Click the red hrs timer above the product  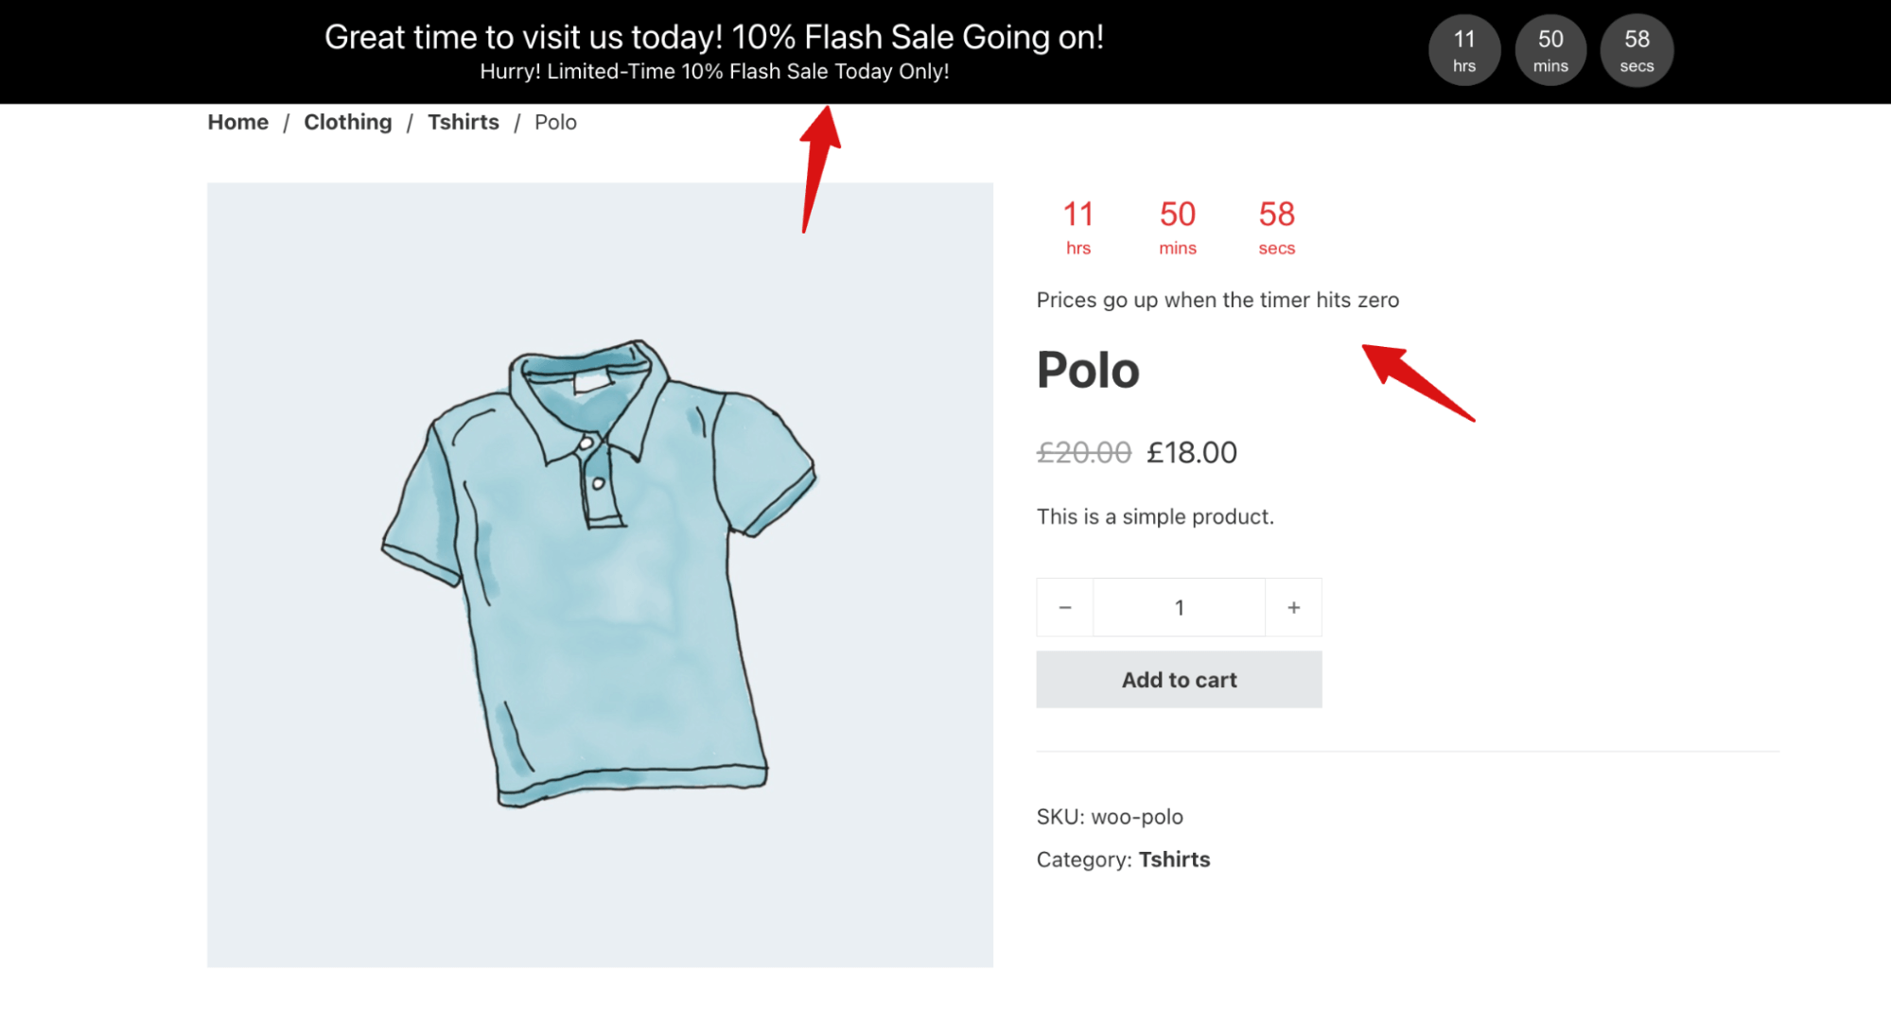pyautogui.click(x=1077, y=227)
